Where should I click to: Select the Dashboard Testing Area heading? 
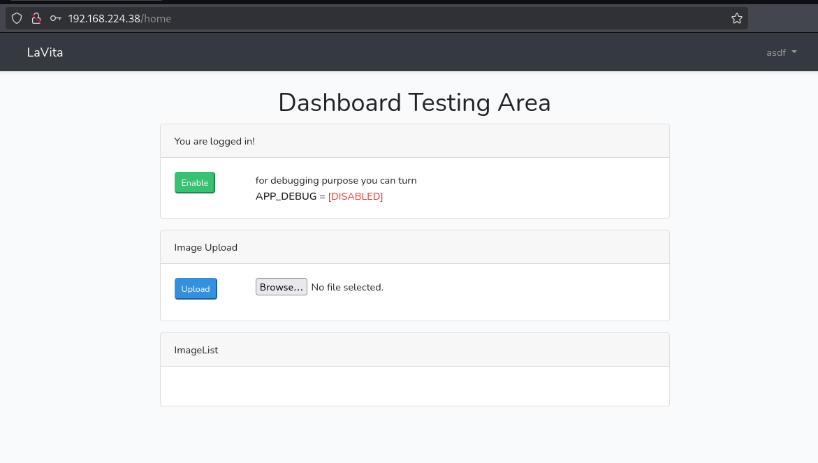click(414, 102)
